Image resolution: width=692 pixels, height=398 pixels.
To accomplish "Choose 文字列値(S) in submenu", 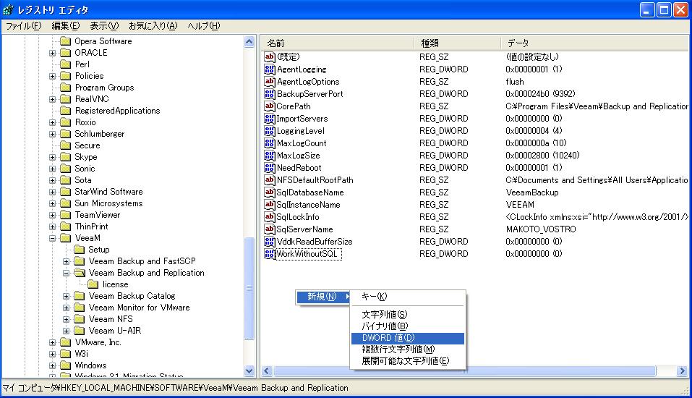I will click(408, 315).
